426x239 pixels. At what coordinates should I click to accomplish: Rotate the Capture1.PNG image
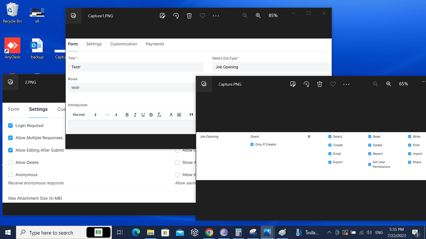tap(176, 15)
